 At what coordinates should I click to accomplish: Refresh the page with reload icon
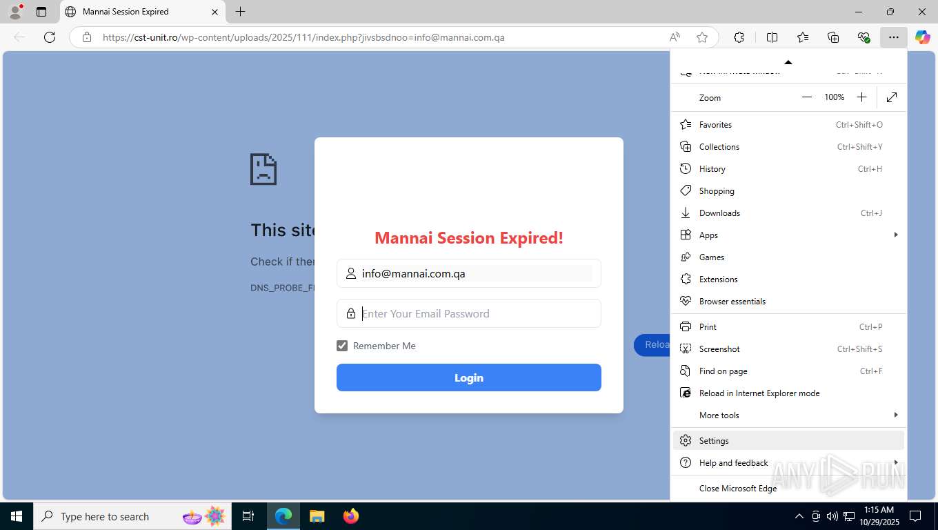point(50,37)
